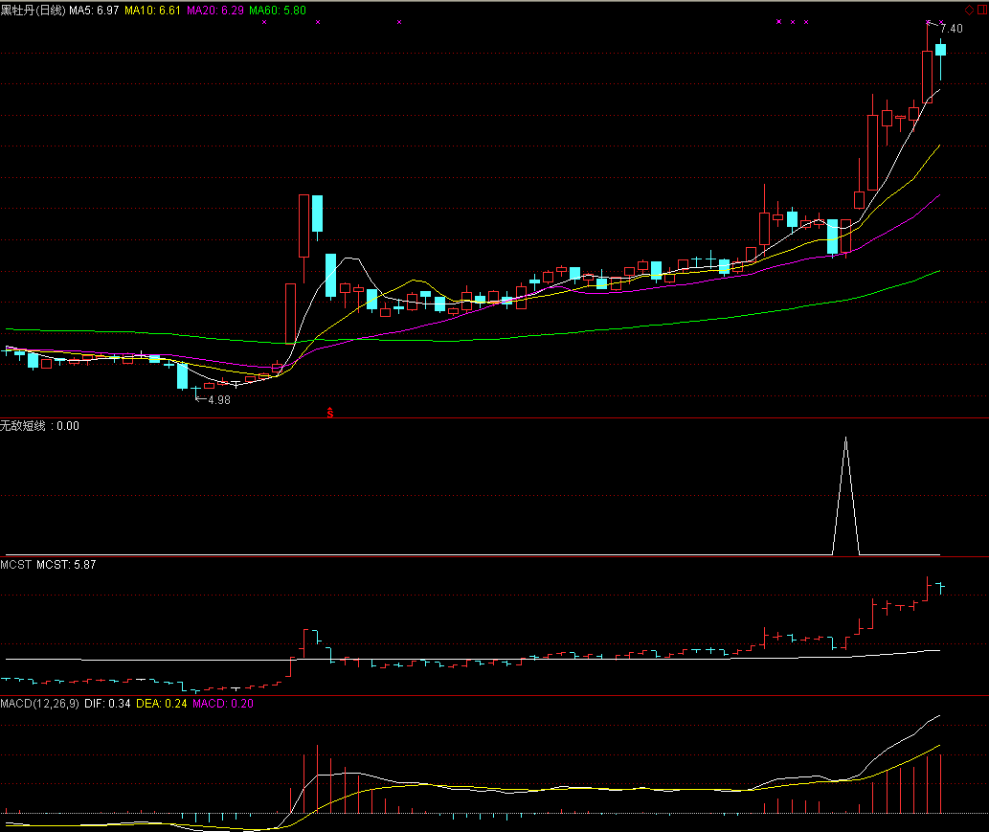Click the red split-window square icon
This screenshot has height=832, width=989.
tap(982, 10)
